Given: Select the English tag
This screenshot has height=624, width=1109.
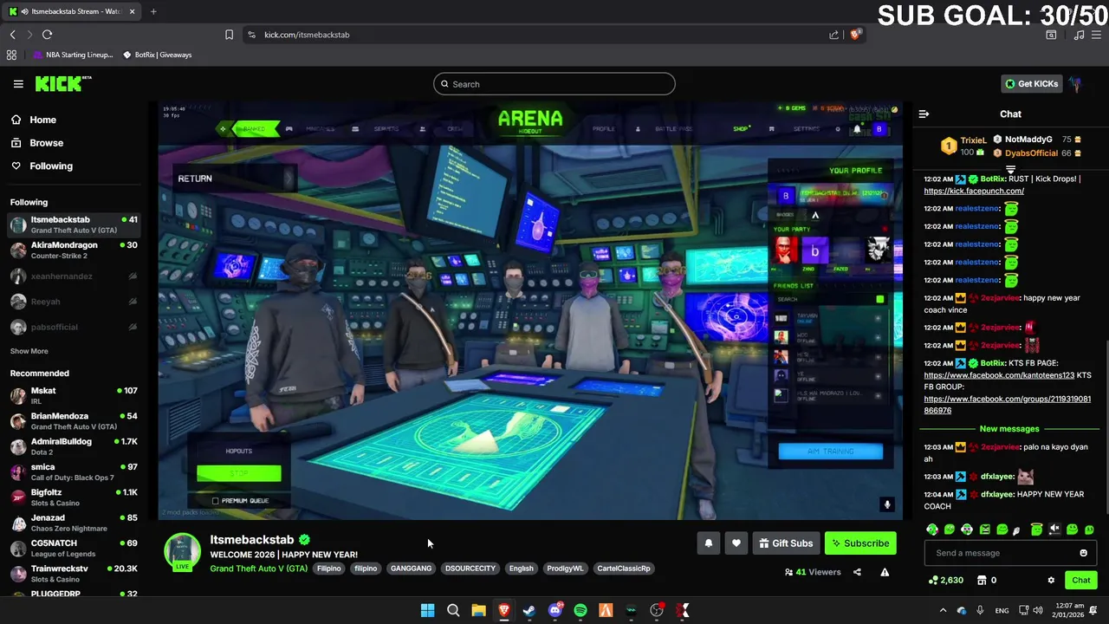Looking at the screenshot, I should [521, 569].
